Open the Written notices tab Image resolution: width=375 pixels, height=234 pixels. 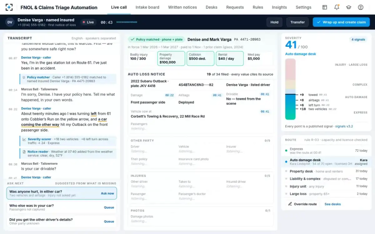coord(182,7)
